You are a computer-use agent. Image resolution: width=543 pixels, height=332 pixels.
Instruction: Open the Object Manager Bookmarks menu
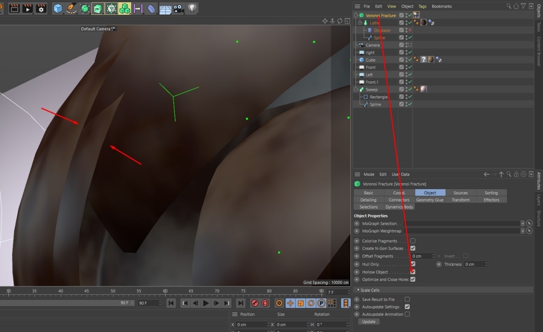442,6
